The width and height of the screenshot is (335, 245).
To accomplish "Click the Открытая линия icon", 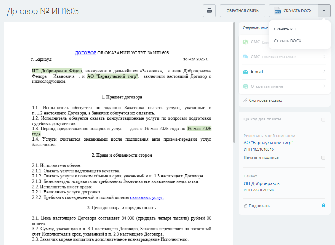I will coord(246,86).
